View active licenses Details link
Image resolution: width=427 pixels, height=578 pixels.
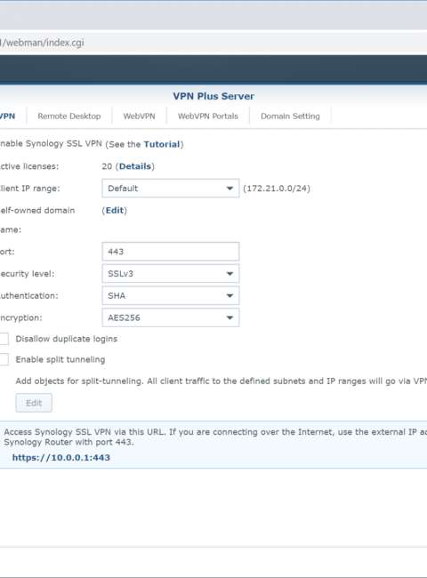(x=135, y=166)
